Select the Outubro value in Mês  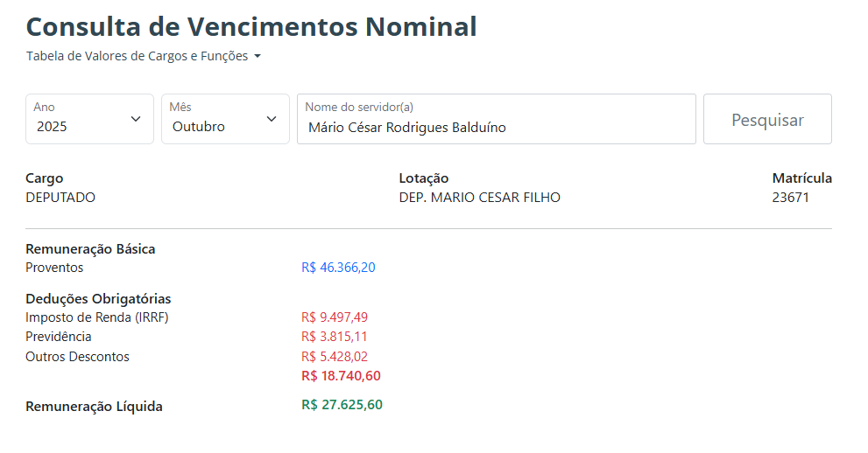(x=199, y=127)
